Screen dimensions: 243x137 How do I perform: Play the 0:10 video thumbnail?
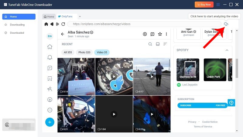click(152, 114)
